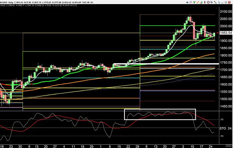Viewport: 233px width, 148px height.
Task: Click the 1700.00 price axis label
Action: pos(226,70)
